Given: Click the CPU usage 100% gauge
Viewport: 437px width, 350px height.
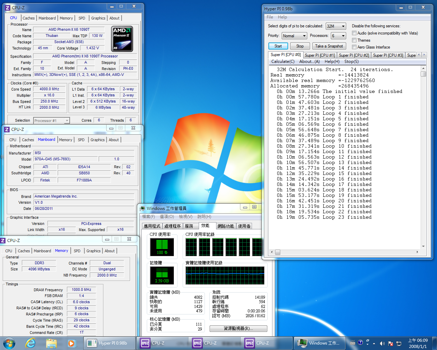Looking at the screenshot, I should [x=162, y=247].
